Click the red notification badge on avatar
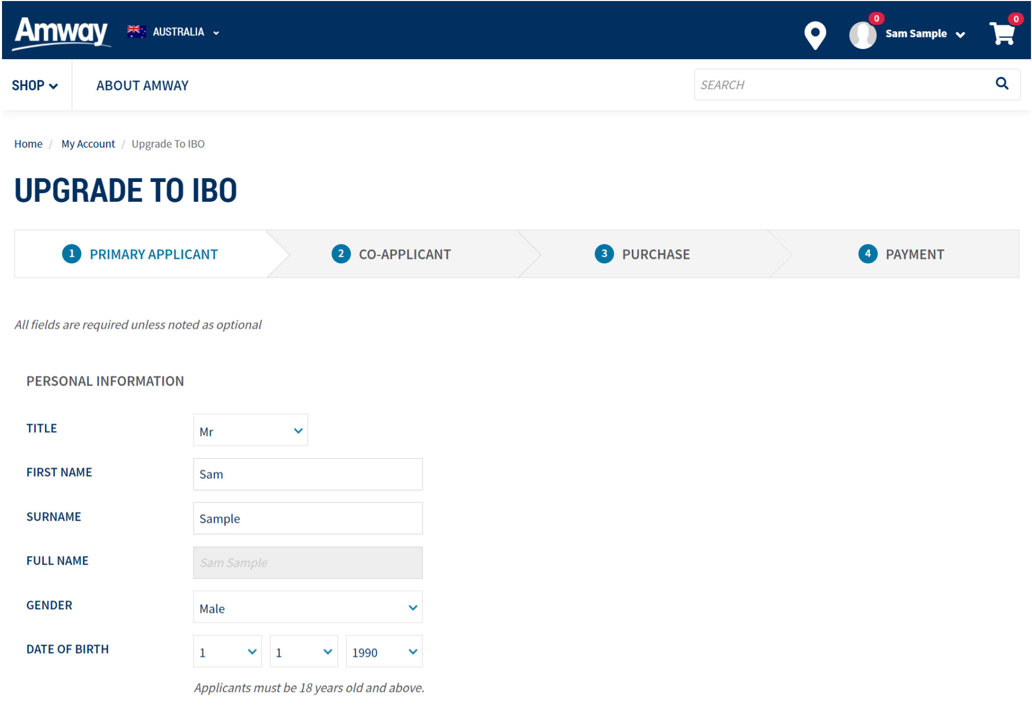 tap(877, 18)
